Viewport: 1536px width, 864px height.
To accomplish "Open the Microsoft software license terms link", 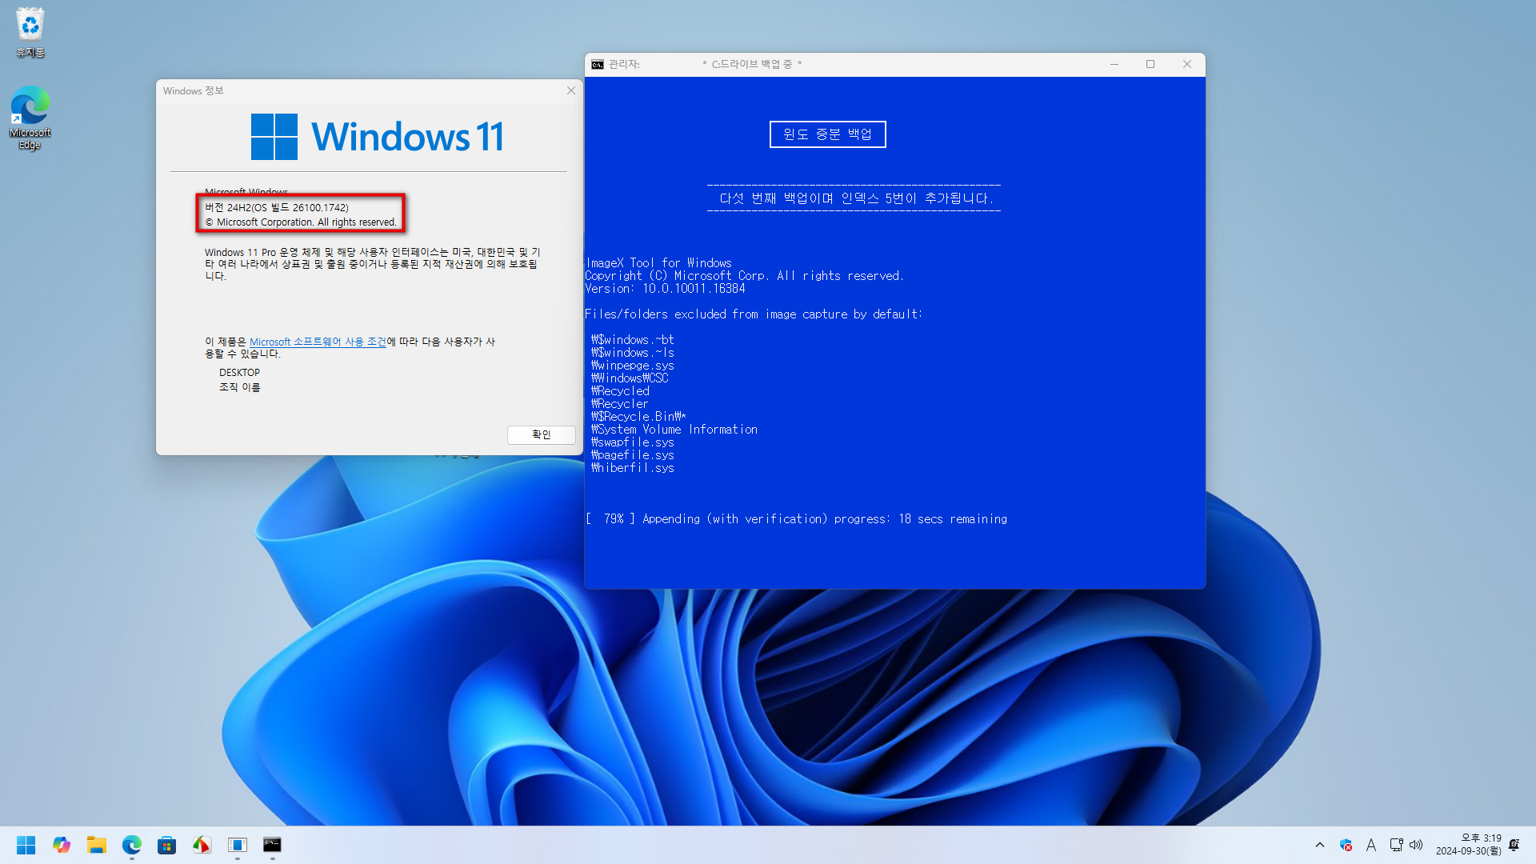I will click(318, 342).
